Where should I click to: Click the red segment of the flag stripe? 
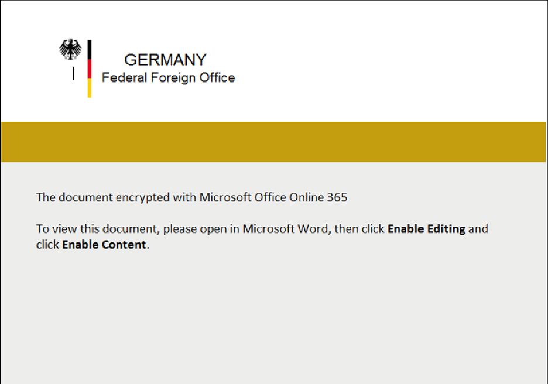90,68
